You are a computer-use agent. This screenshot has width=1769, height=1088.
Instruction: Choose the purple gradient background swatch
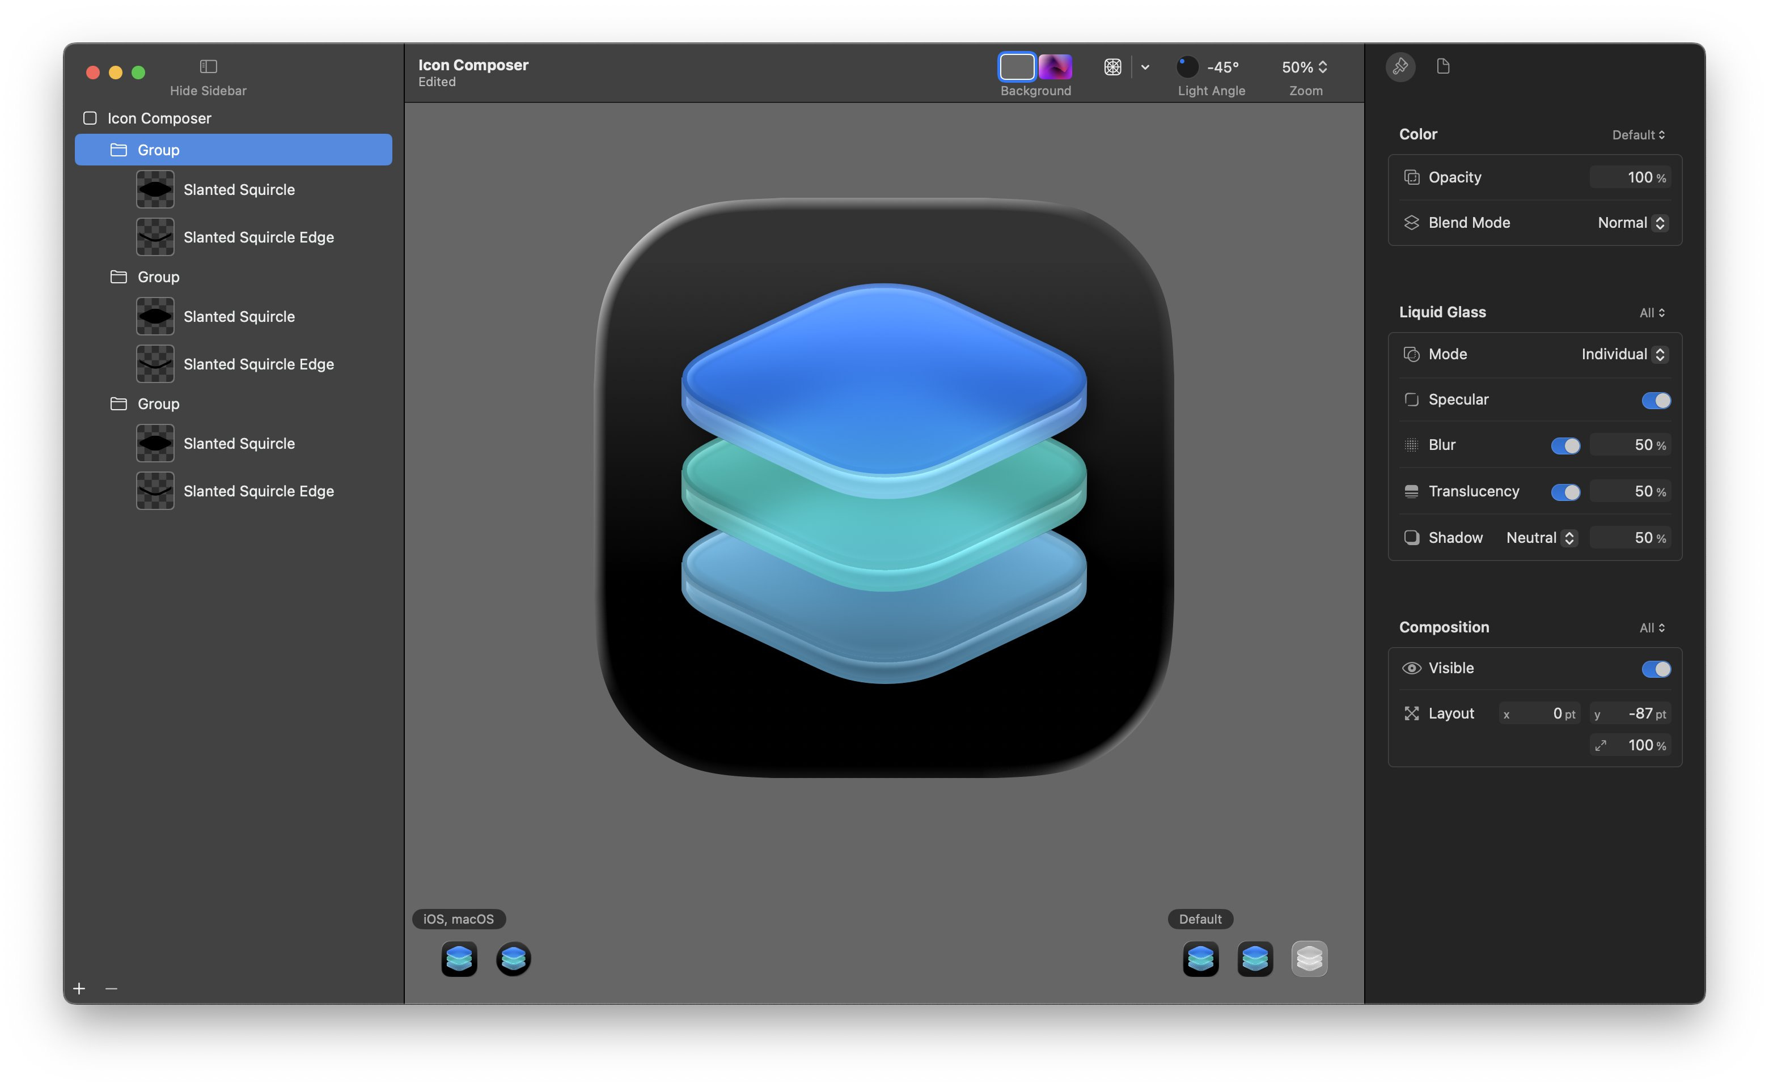click(1055, 67)
